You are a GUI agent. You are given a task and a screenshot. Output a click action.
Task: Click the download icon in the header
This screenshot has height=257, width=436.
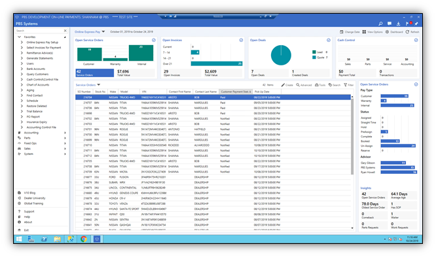(x=398, y=24)
